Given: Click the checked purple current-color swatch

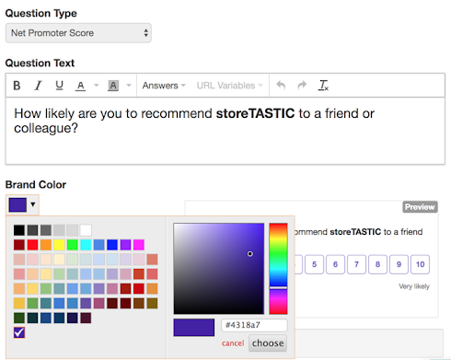Looking at the screenshot, I should click(x=19, y=332).
